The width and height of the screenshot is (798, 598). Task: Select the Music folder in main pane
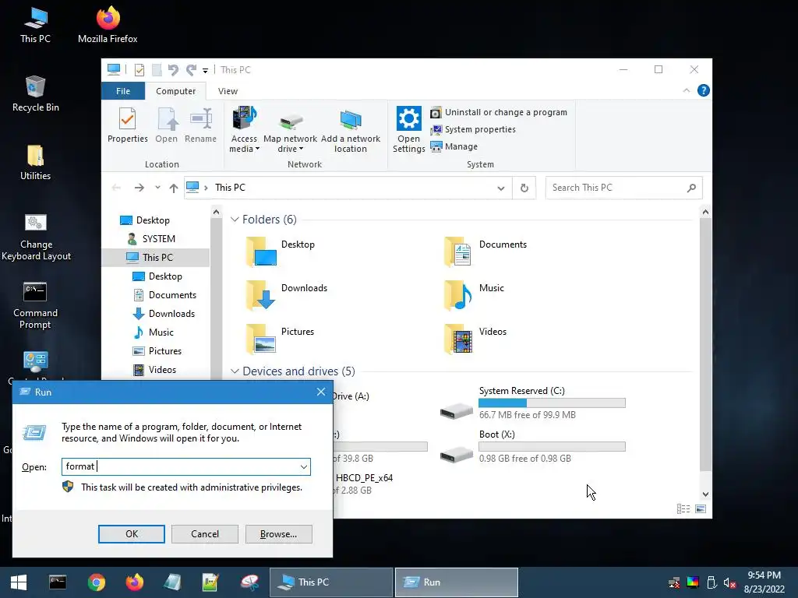(473, 295)
